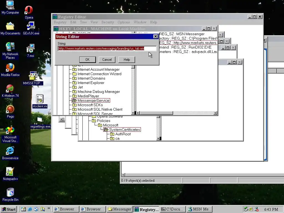Expand the MediaPlayer registry key
The image size is (284, 213).
click(74, 96)
